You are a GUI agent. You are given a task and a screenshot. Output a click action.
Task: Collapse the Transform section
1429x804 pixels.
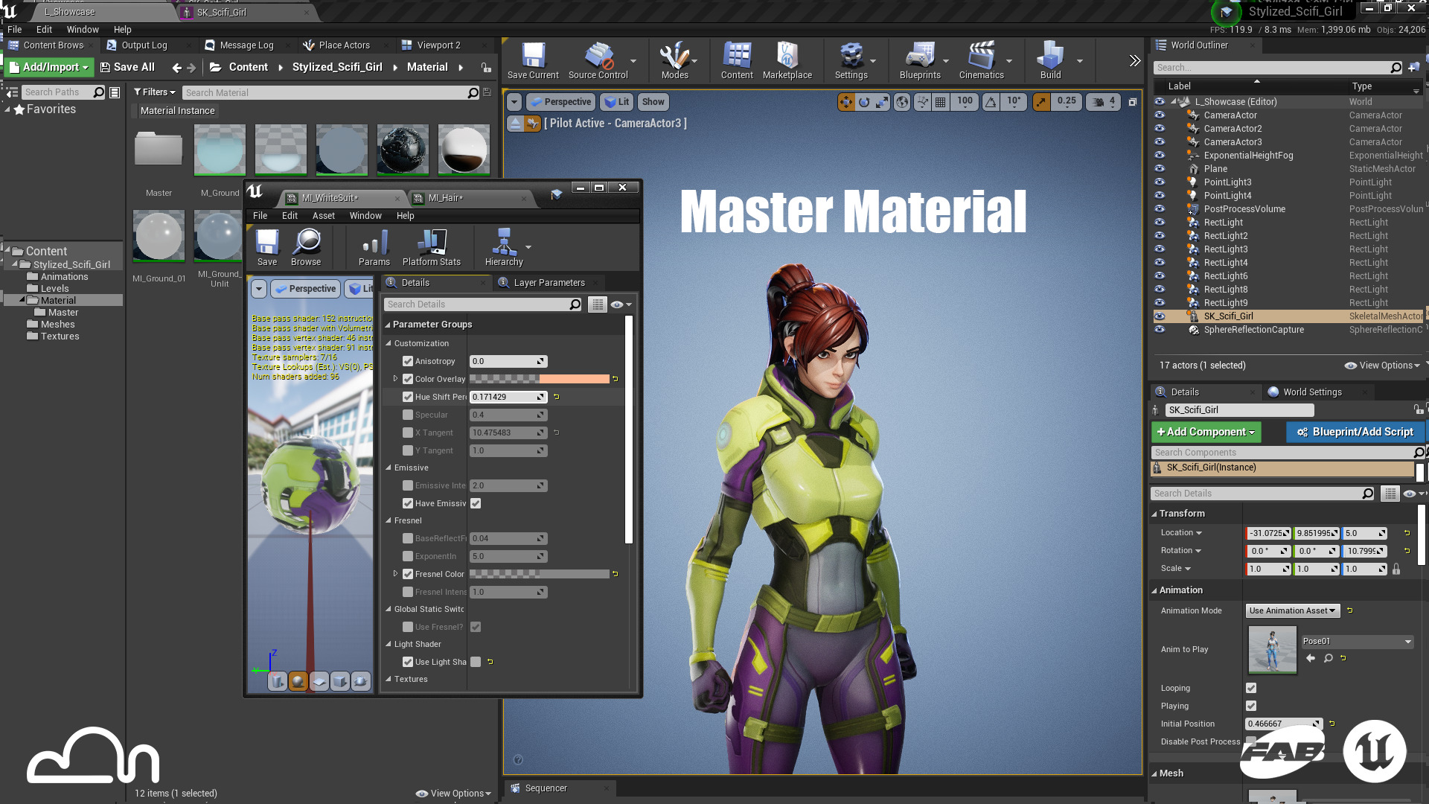(1154, 514)
